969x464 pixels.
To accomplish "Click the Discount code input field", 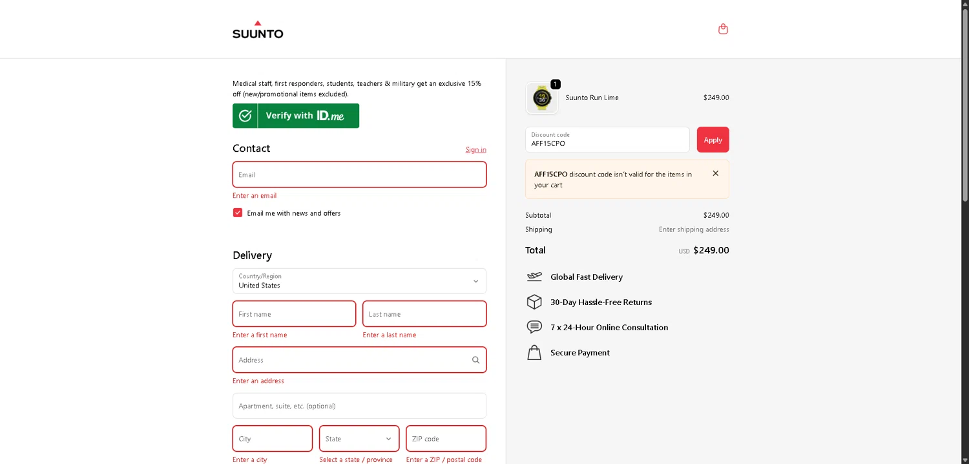I will tap(607, 140).
